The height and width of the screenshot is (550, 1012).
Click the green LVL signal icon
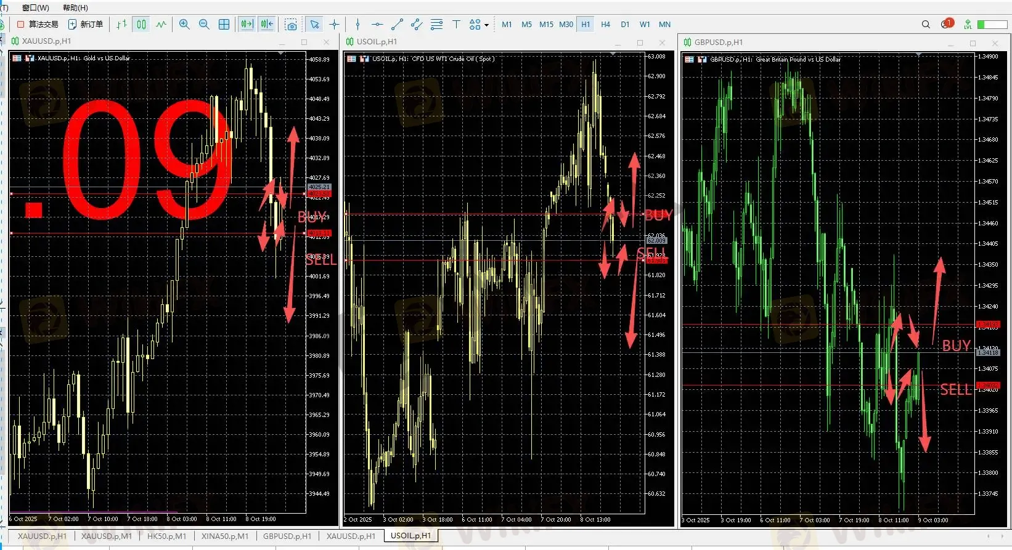(968, 25)
